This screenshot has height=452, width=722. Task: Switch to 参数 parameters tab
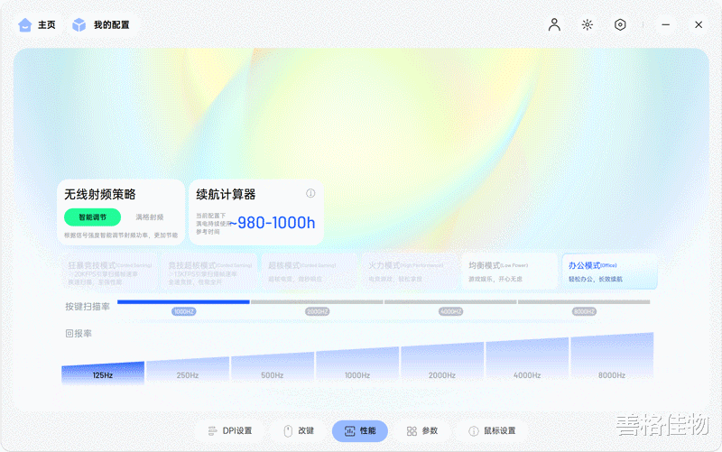pyautogui.click(x=422, y=431)
